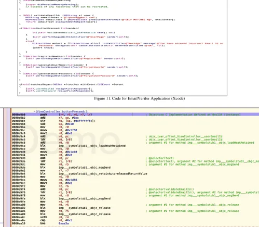Click the touchesBegan:(NSSet *)touches declaration

[72, 84]
